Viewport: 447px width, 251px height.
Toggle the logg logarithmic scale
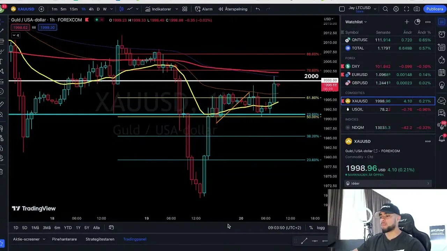(x=321, y=228)
